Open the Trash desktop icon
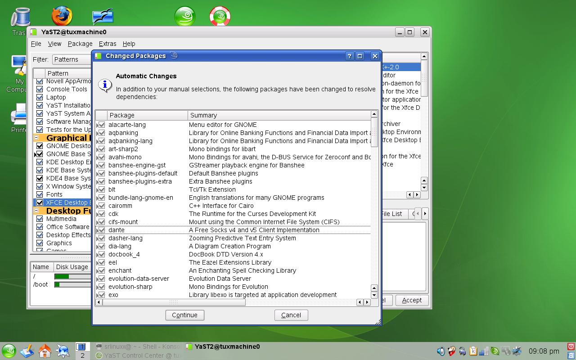 (x=20, y=18)
